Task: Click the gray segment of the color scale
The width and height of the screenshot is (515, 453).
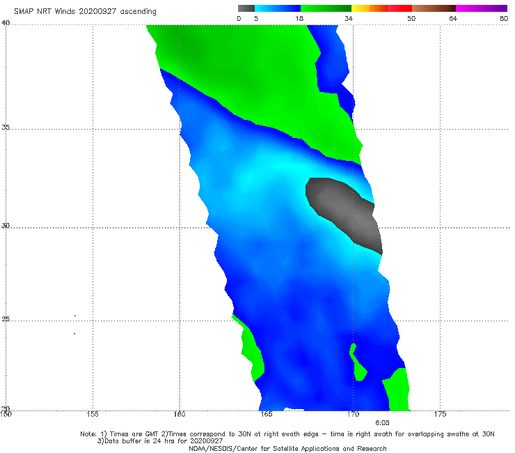Action: 246,8
